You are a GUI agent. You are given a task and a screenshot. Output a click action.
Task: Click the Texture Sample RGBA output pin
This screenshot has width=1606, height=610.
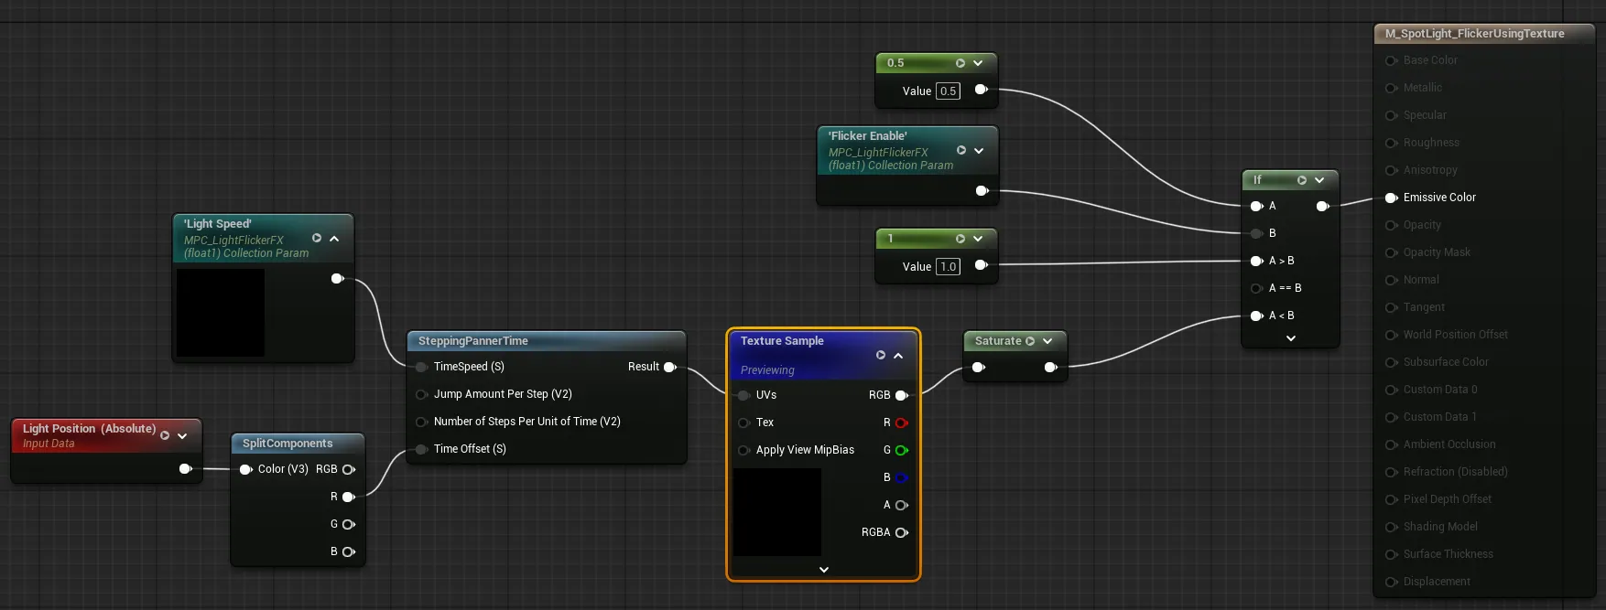pos(901,532)
